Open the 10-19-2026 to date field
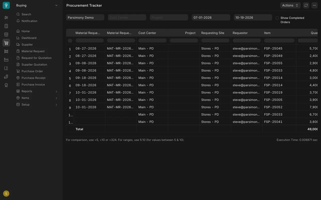The image size is (321, 200). click(x=253, y=17)
